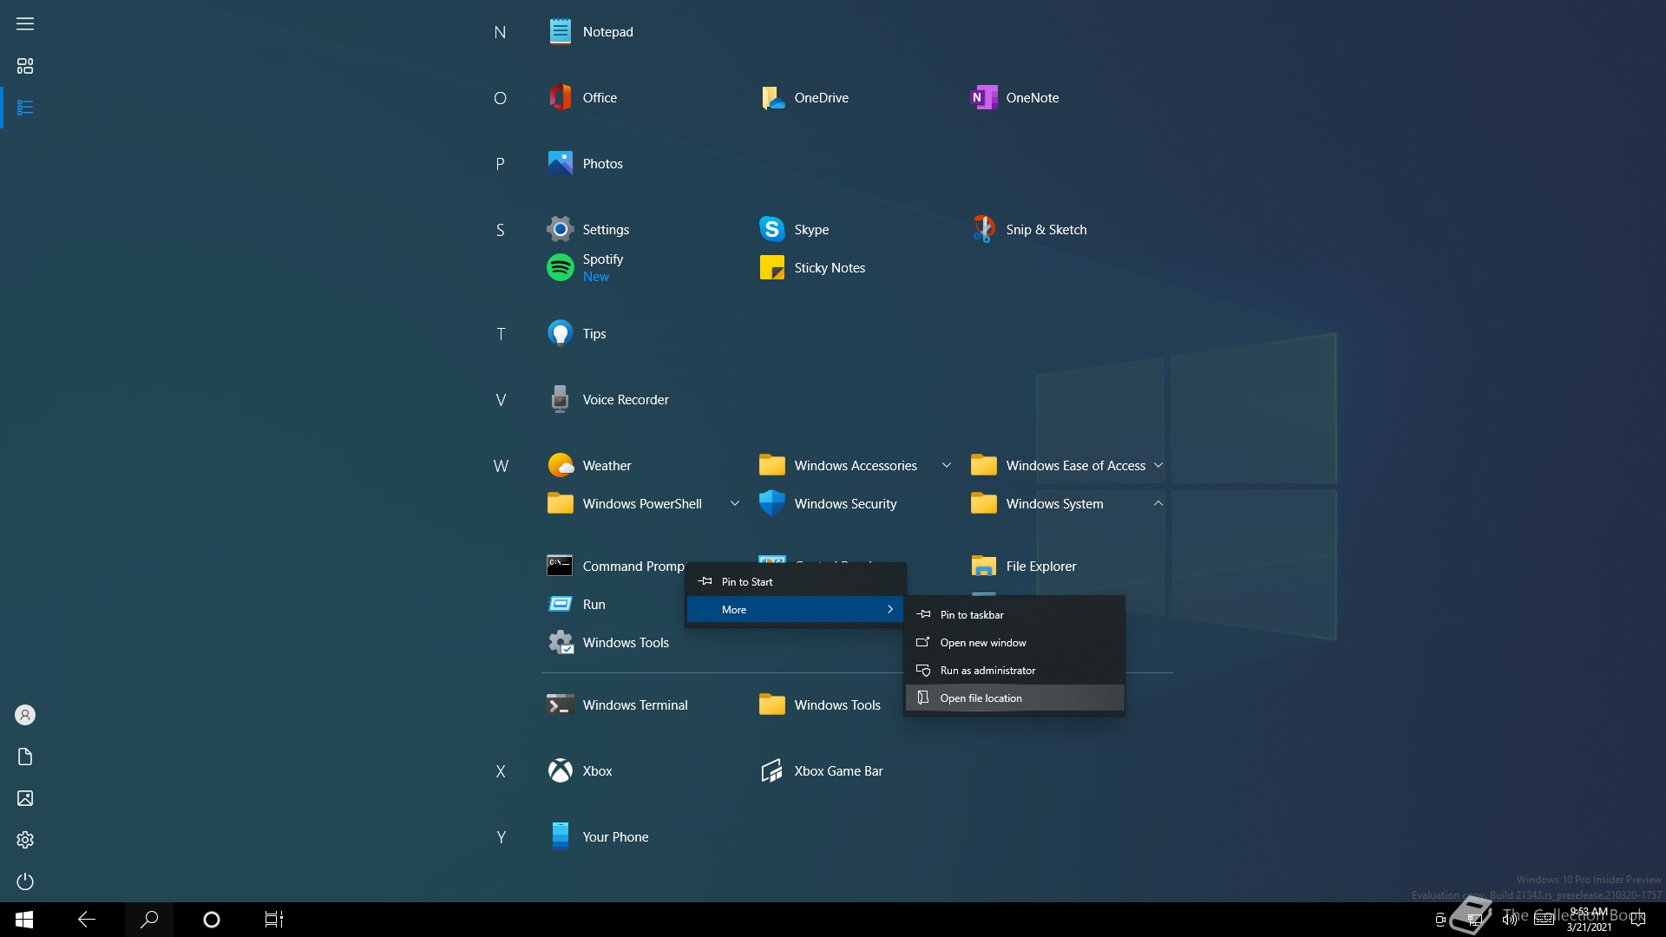1666x937 pixels.
Task: Open Xbox Game Bar
Action: pyautogui.click(x=821, y=771)
